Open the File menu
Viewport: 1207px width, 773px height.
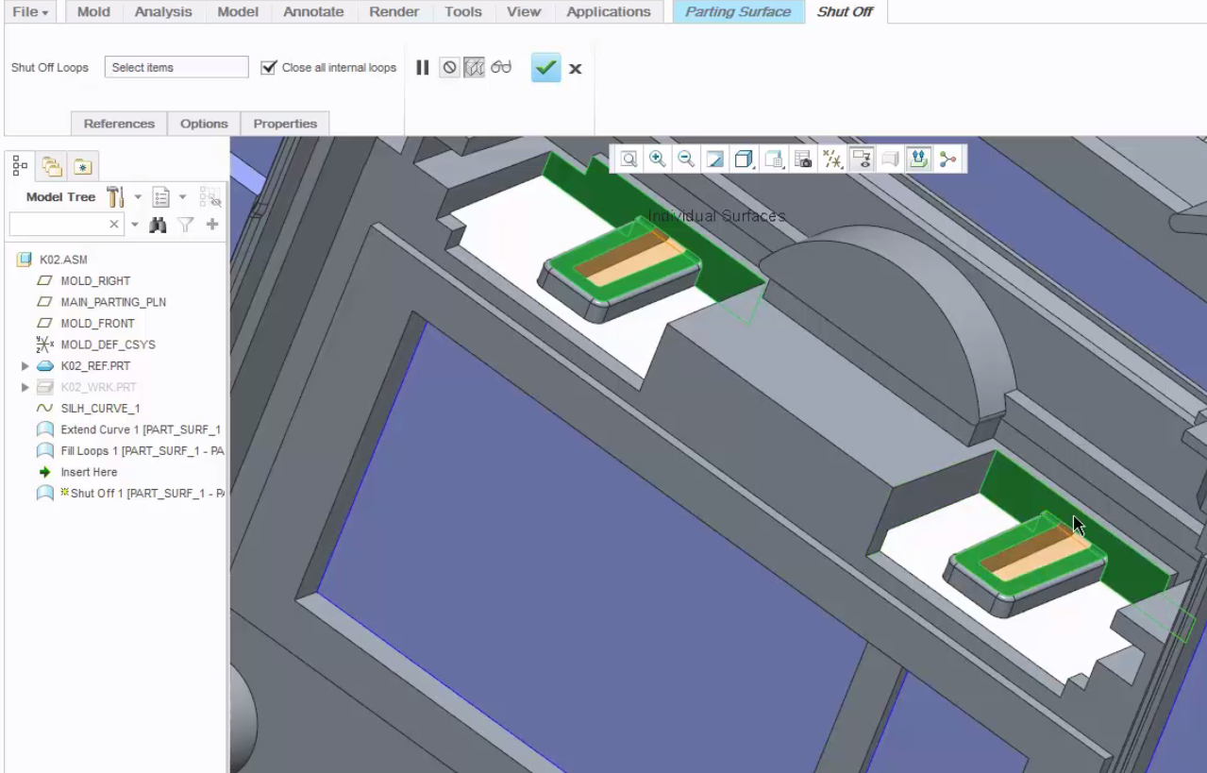(x=32, y=12)
